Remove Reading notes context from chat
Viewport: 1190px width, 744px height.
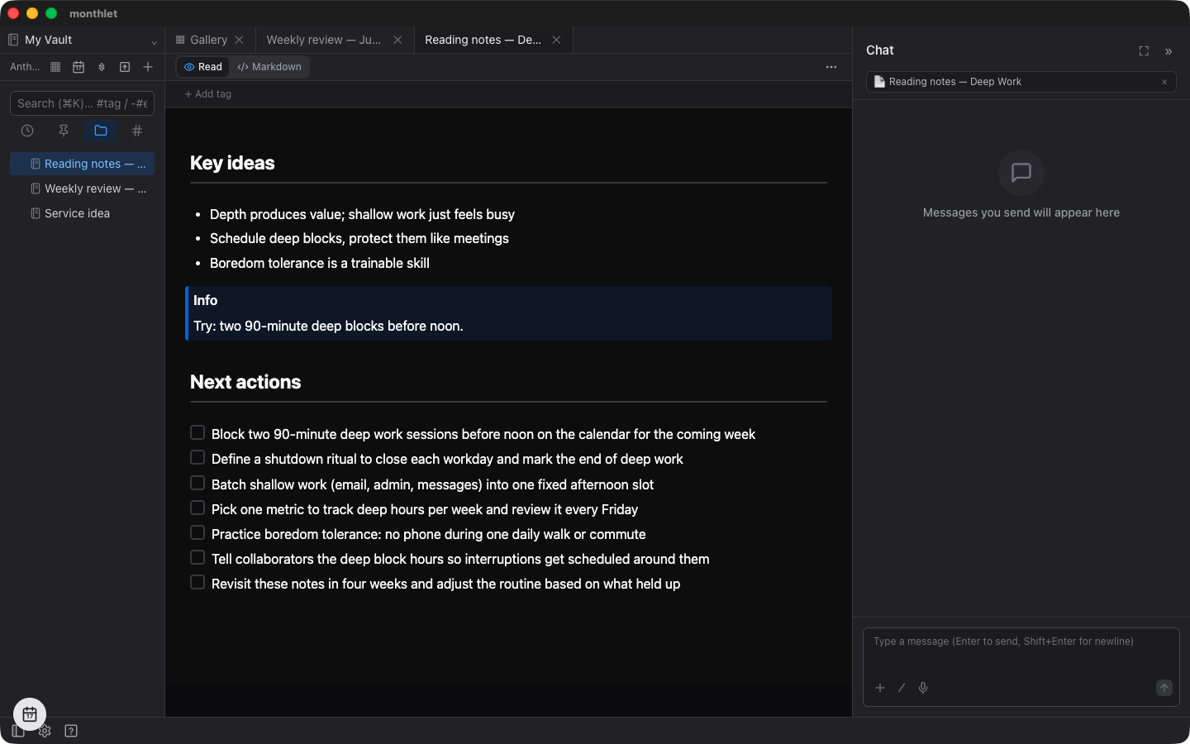(x=1164, y=82)
